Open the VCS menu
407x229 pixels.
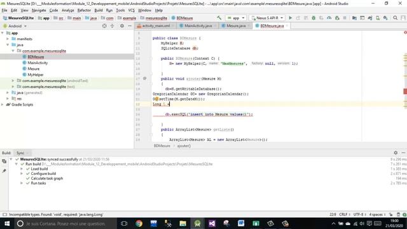point(132,10)
